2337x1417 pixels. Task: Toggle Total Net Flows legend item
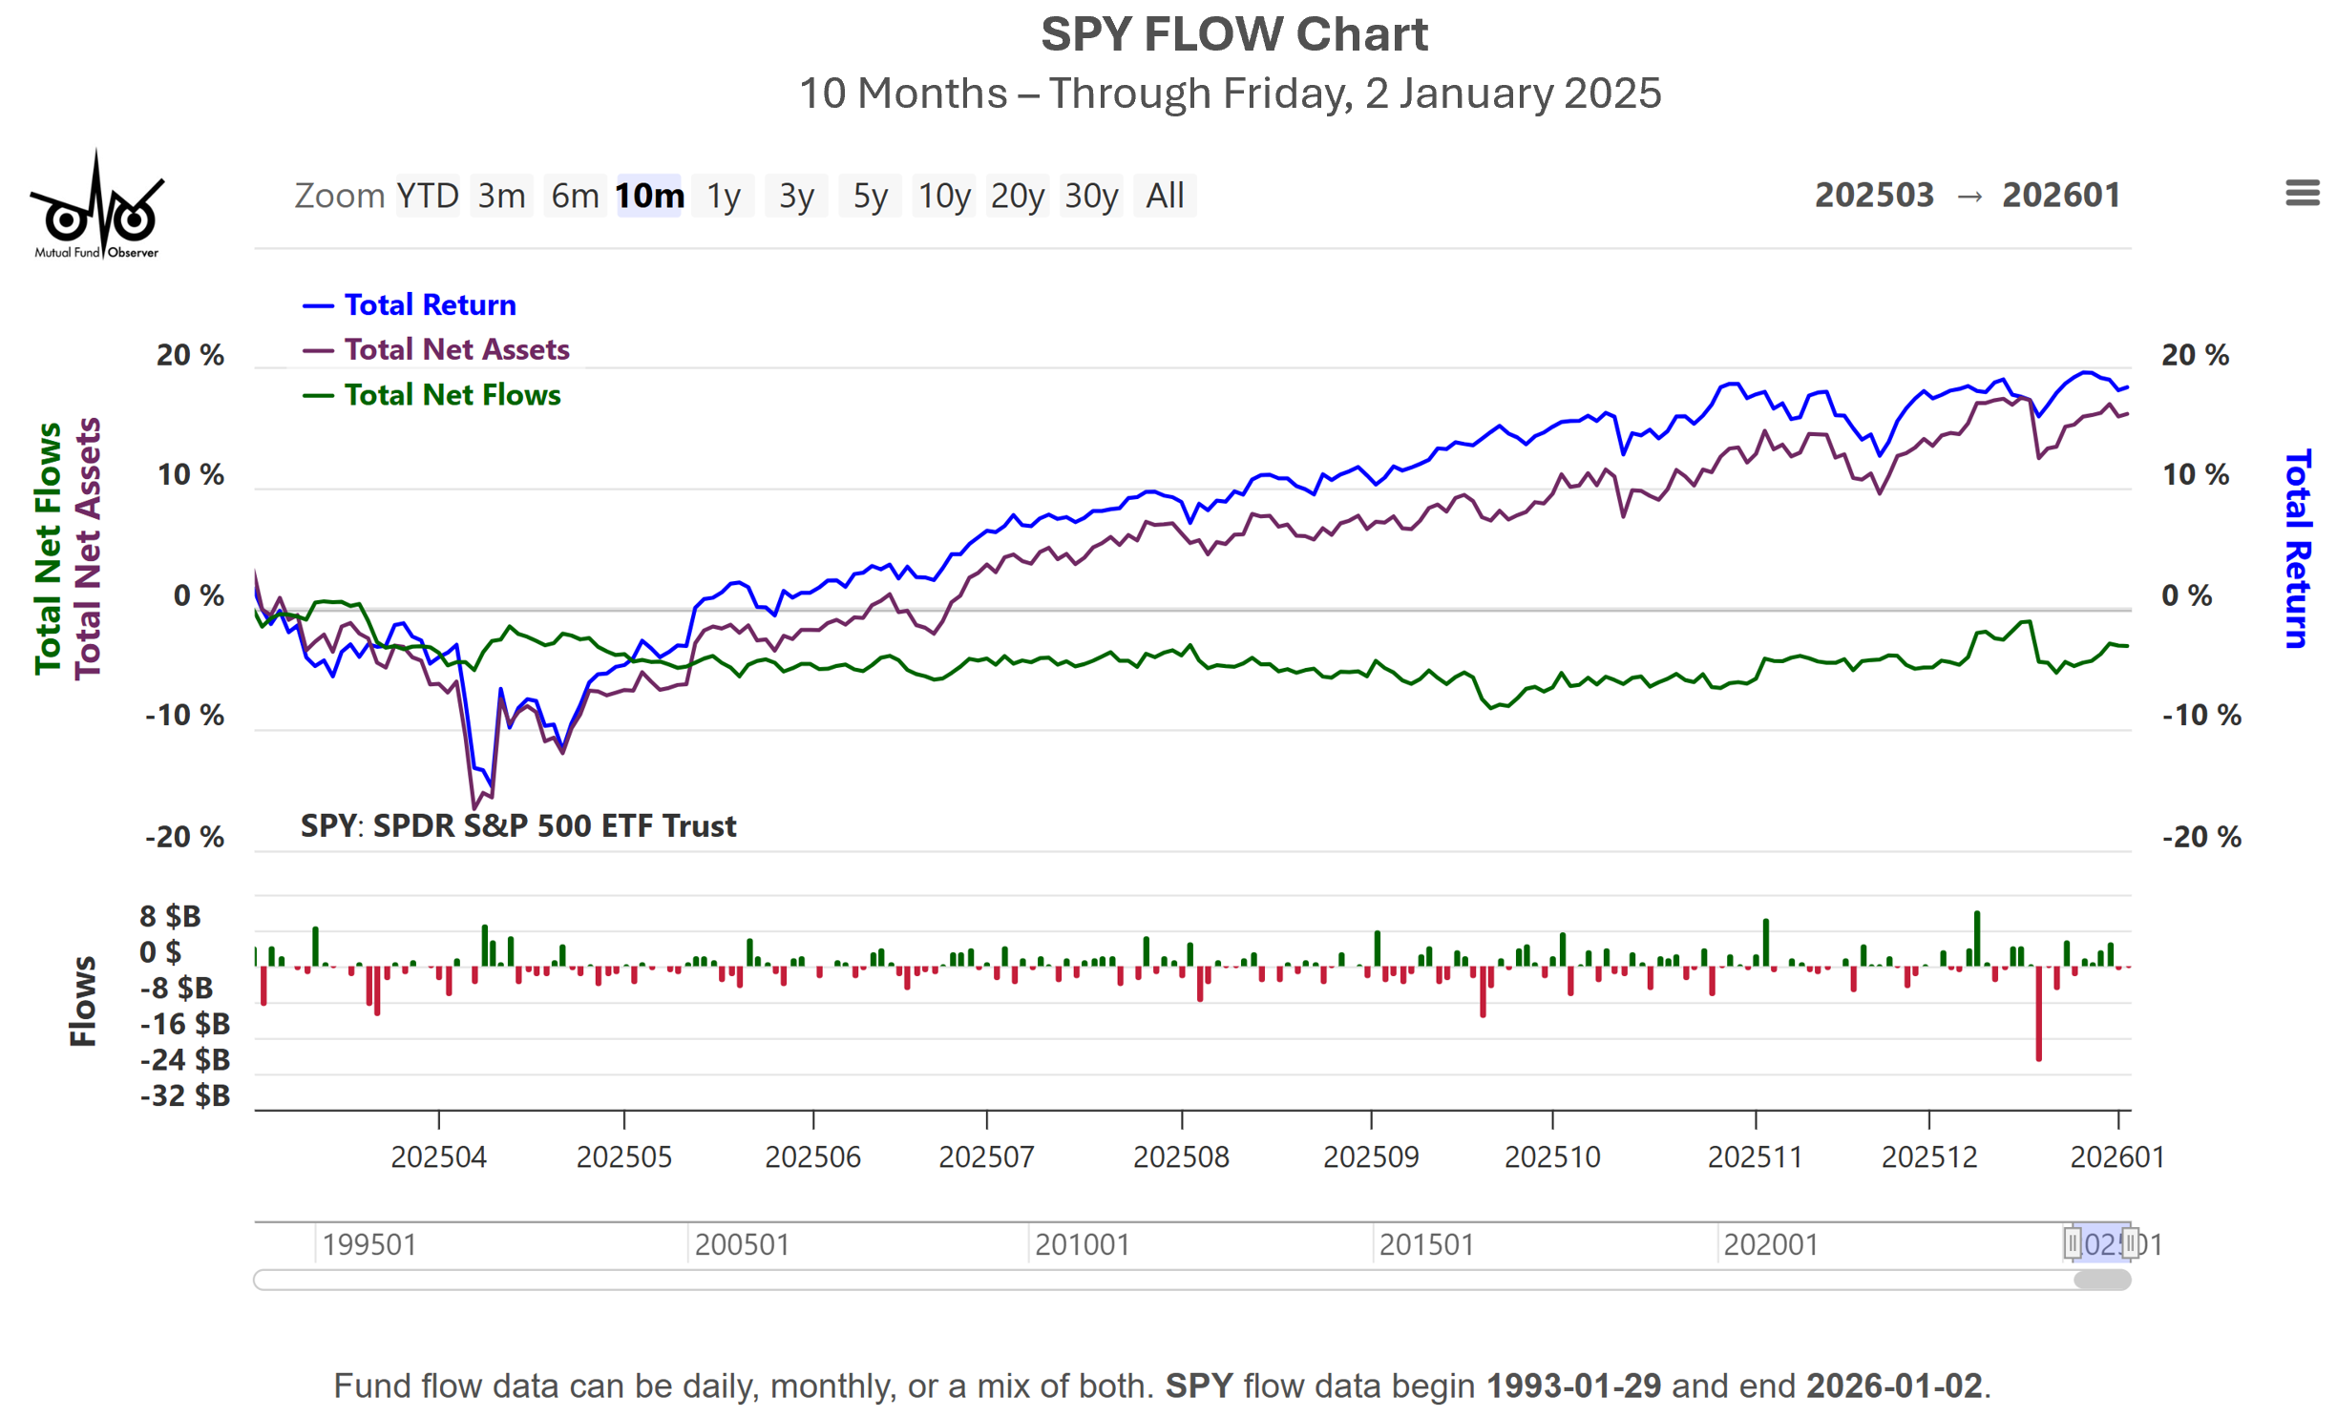pyautogui.click(x=452, y=395)
